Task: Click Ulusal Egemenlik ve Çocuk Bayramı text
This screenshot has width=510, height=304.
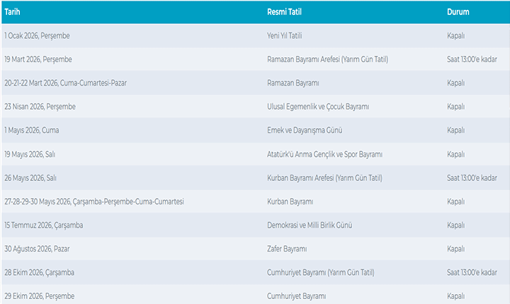Action: pos(317,107)
